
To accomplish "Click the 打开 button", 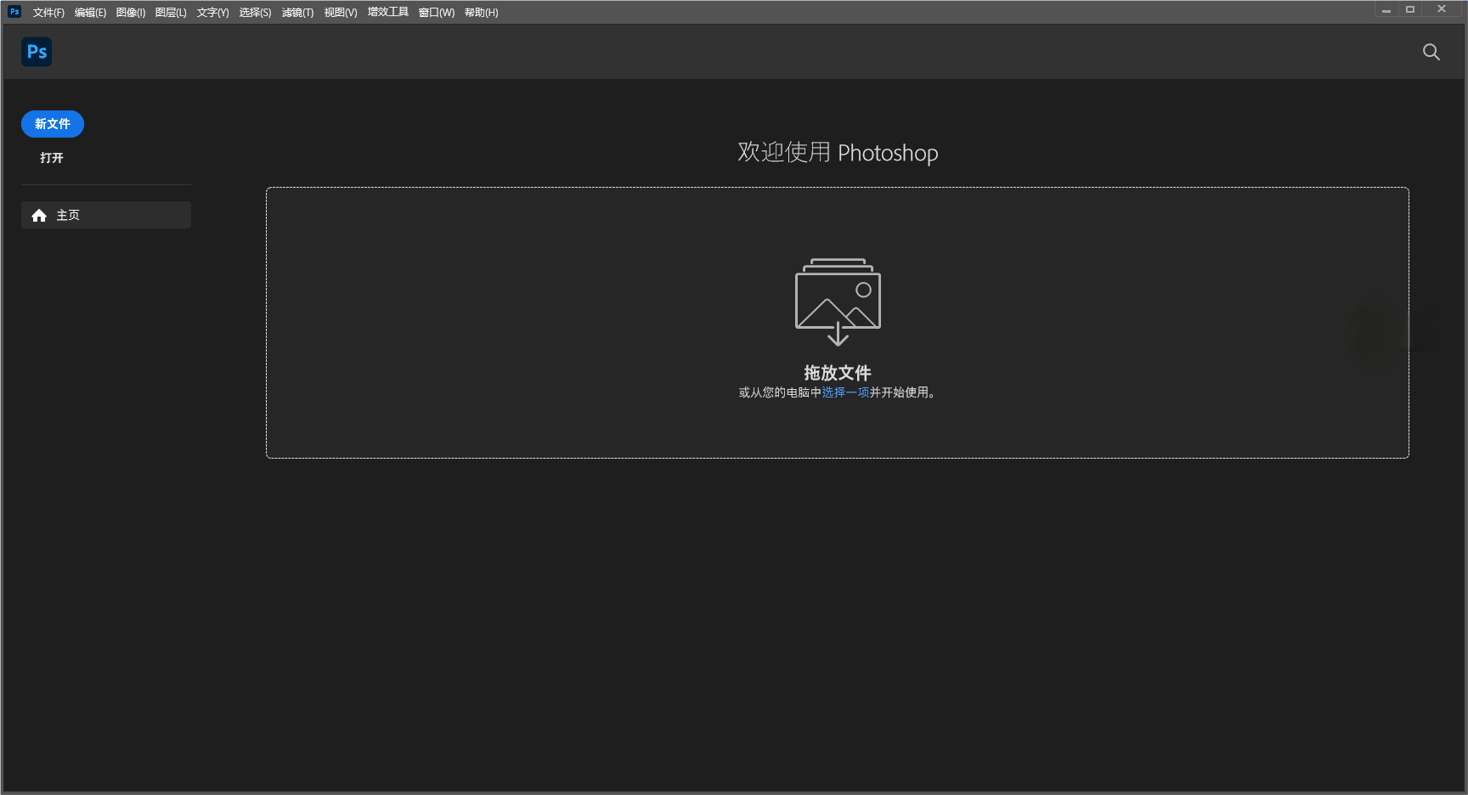I will (52, 157).
